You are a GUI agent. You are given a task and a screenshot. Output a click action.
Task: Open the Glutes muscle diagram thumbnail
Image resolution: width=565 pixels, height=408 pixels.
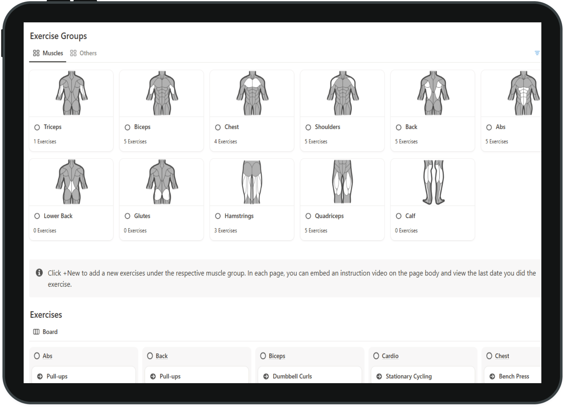coord(162,182)
